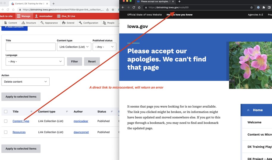
Task: Bookmark the node/69 page with star
Action: coord(251,7)
